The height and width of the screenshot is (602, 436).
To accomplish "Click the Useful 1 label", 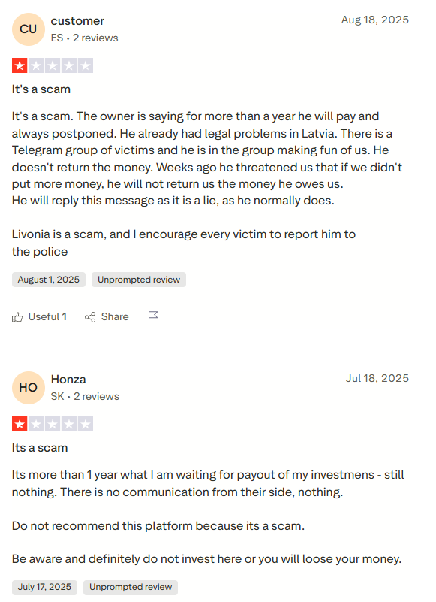I will coord(47,316).
